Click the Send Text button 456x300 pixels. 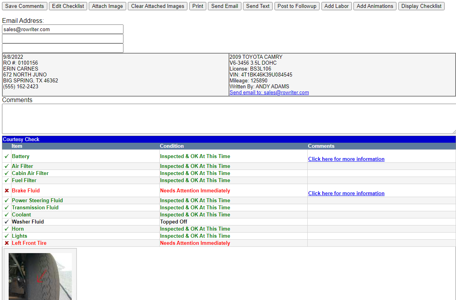(258, 6)
